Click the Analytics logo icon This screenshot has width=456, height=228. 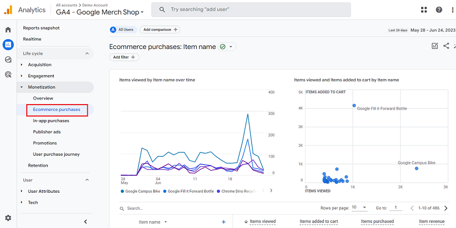[x=8, y=10]
